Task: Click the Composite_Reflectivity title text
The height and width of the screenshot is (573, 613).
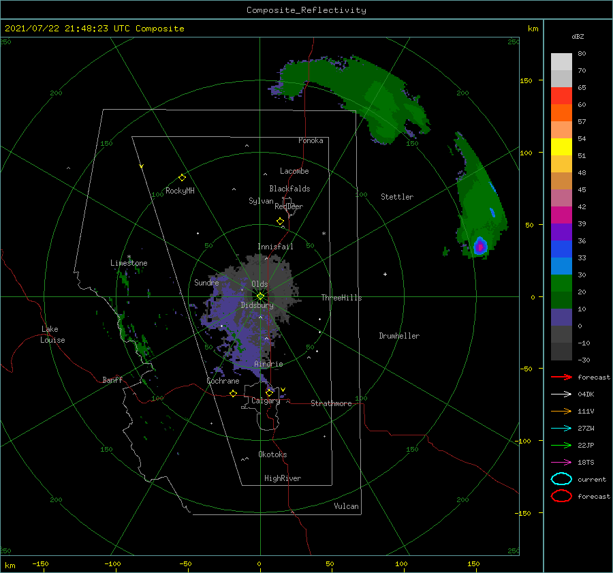Action: [x=306, y=10]
